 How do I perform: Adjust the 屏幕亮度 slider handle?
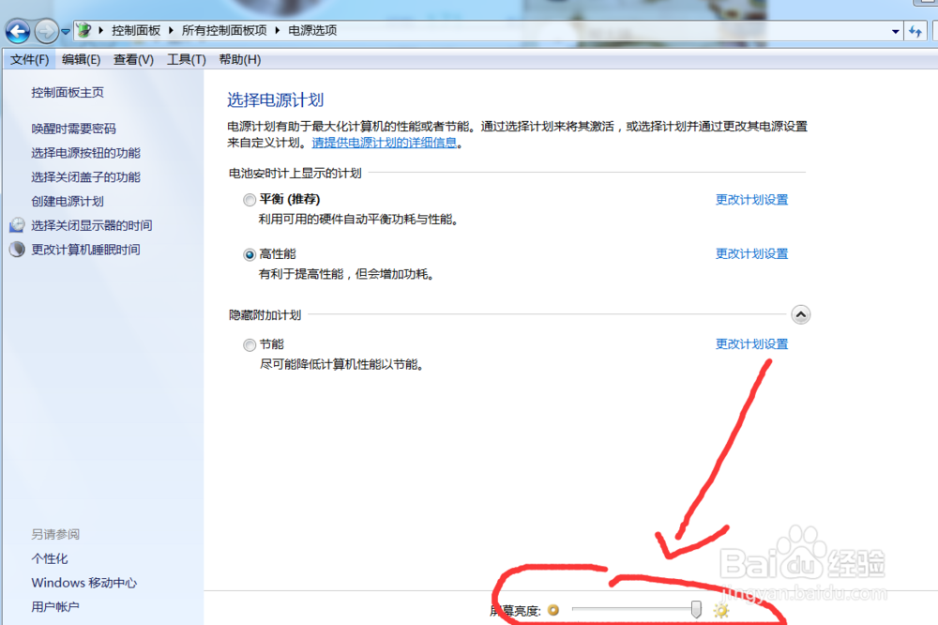click(696, 609)
